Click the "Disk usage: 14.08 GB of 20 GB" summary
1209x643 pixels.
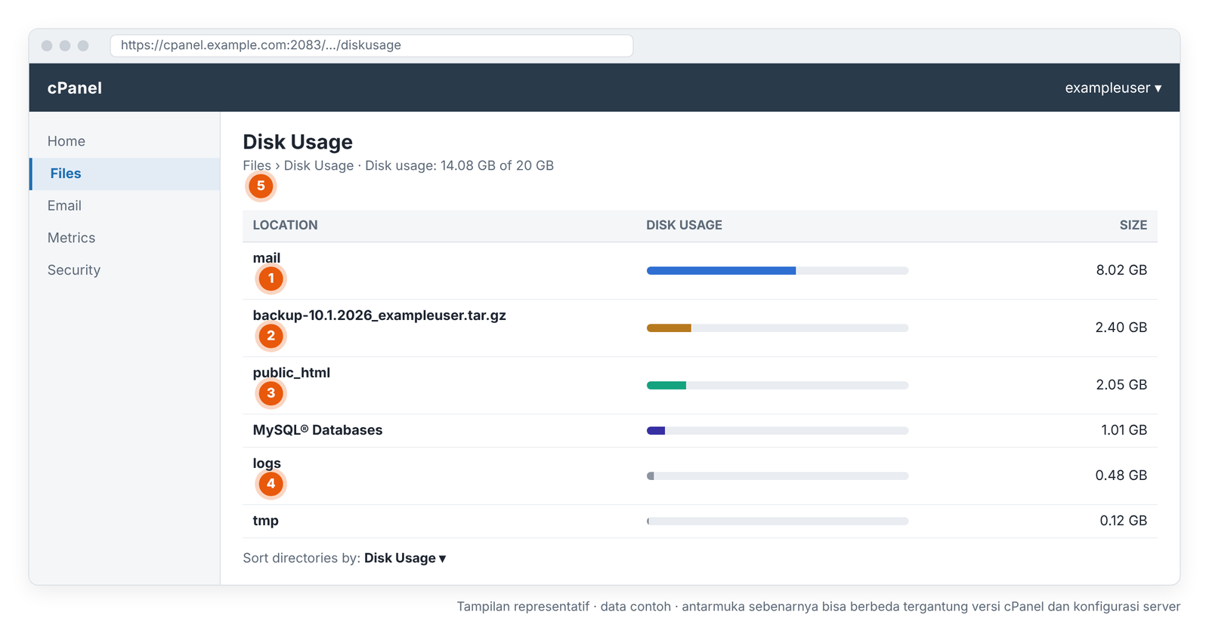pyautogui.click(x=459, y=165)
